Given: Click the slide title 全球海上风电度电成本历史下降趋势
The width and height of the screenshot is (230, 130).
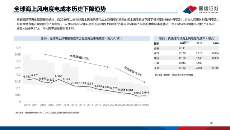Looking at the screenshot, I should click(x=60, y=9).
